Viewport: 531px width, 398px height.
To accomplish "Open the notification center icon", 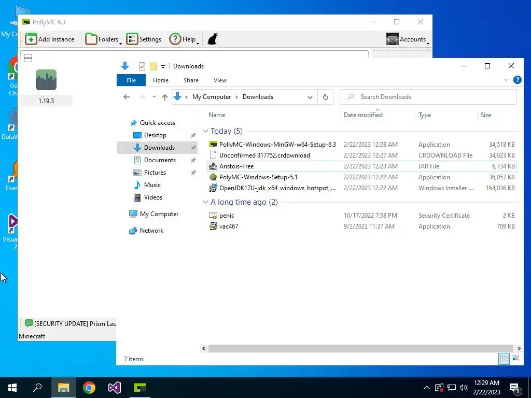I will (x=515, y=389).
